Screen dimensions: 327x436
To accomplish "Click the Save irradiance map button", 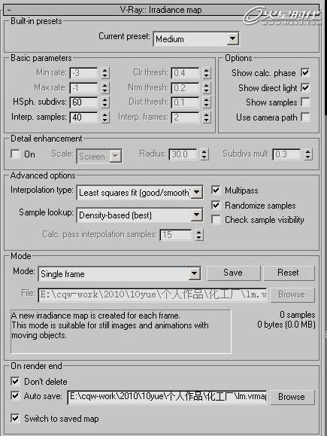I will (234, 273).
